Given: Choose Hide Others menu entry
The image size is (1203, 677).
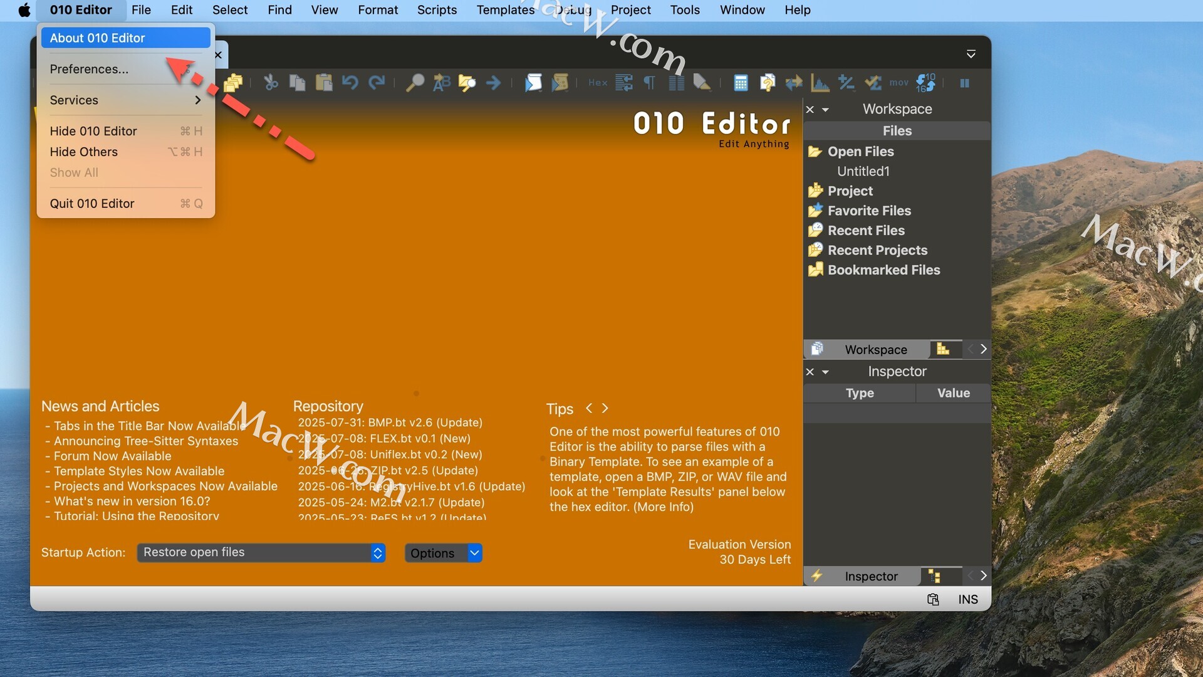Looking at the screenshot, I should coord(126,152).
